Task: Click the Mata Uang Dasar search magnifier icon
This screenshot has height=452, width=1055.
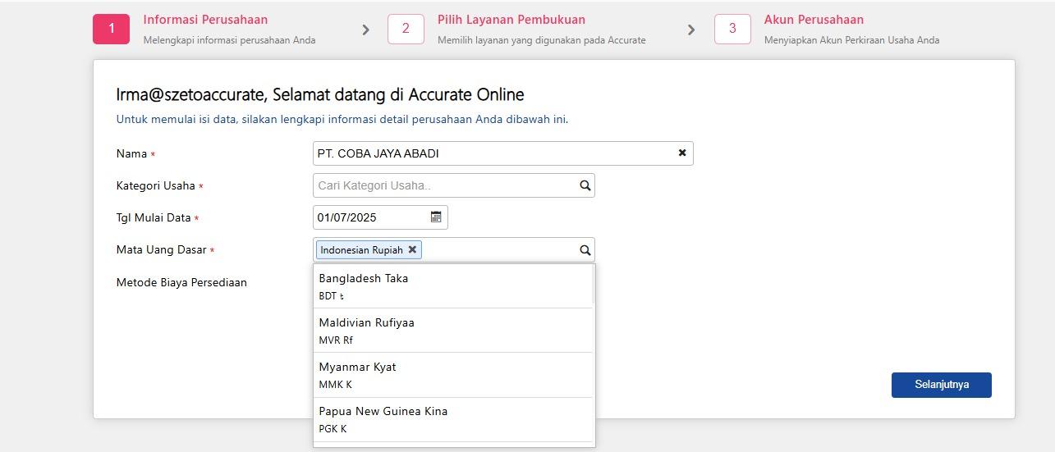Action: pyautogui.click(x=585, y=250)
